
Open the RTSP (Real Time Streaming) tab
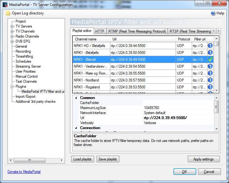190,31
